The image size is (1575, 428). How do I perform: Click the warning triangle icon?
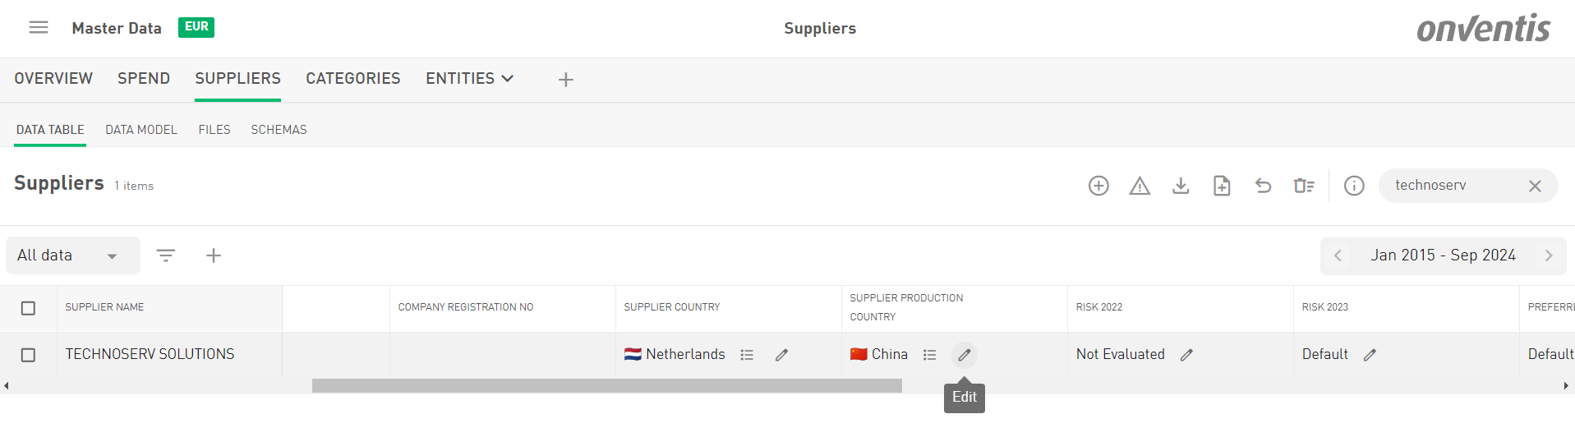tap(1140, 186)
